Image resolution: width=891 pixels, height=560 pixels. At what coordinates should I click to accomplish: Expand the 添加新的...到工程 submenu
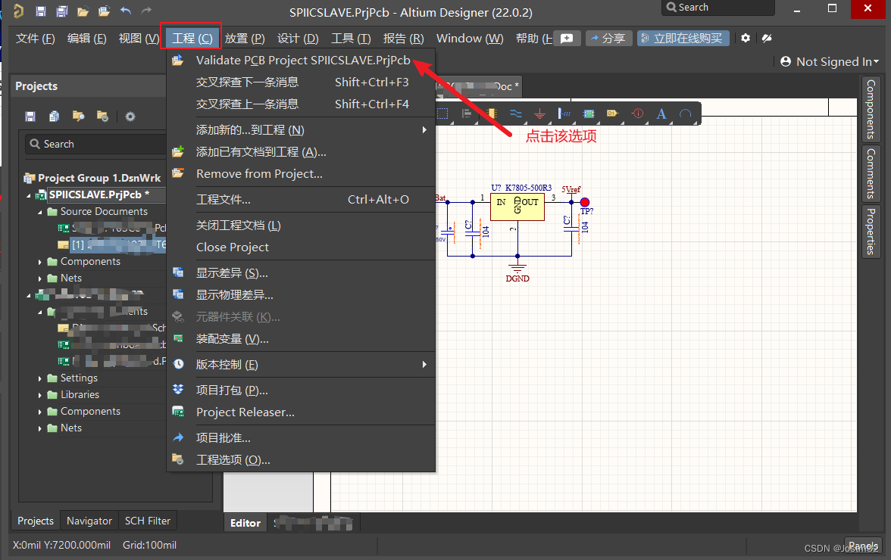click(x=424, y=129)
